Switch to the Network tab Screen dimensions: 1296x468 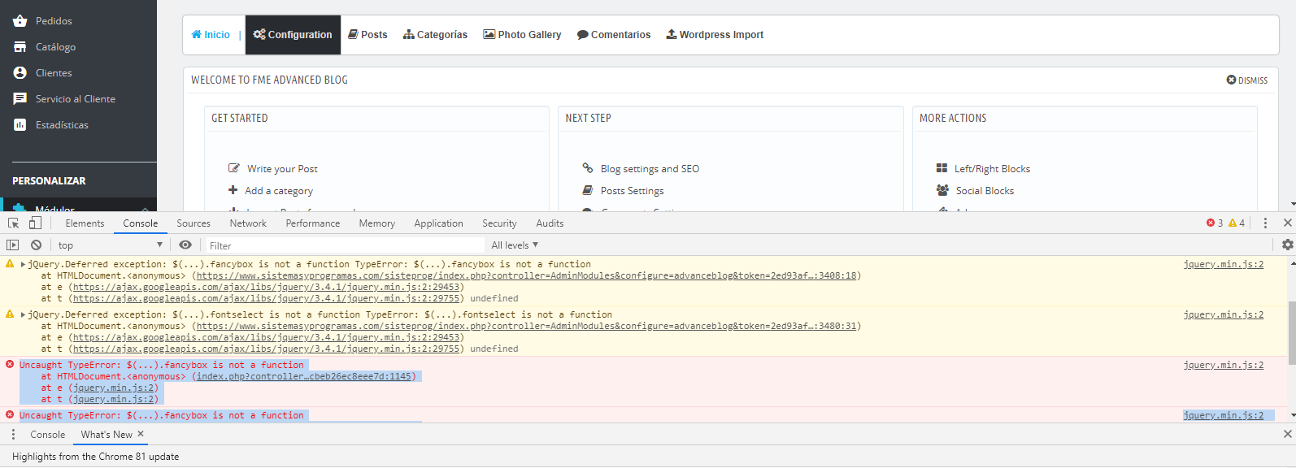point(248,223)
